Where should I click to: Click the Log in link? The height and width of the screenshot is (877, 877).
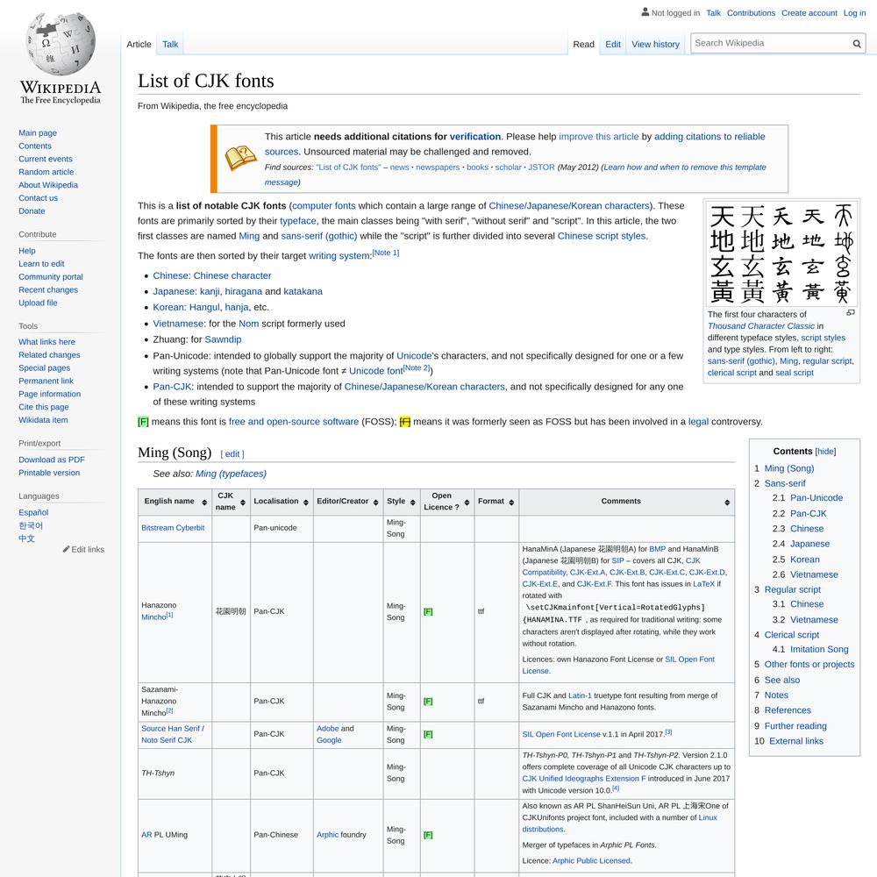coord(854,13)
